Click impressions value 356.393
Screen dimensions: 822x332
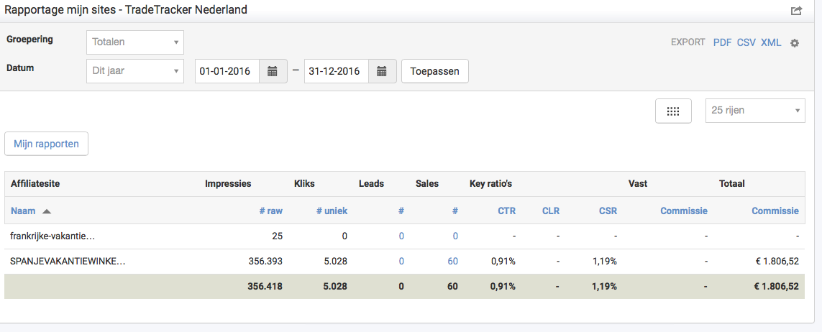pyautogui.click(x=265, y=261)
